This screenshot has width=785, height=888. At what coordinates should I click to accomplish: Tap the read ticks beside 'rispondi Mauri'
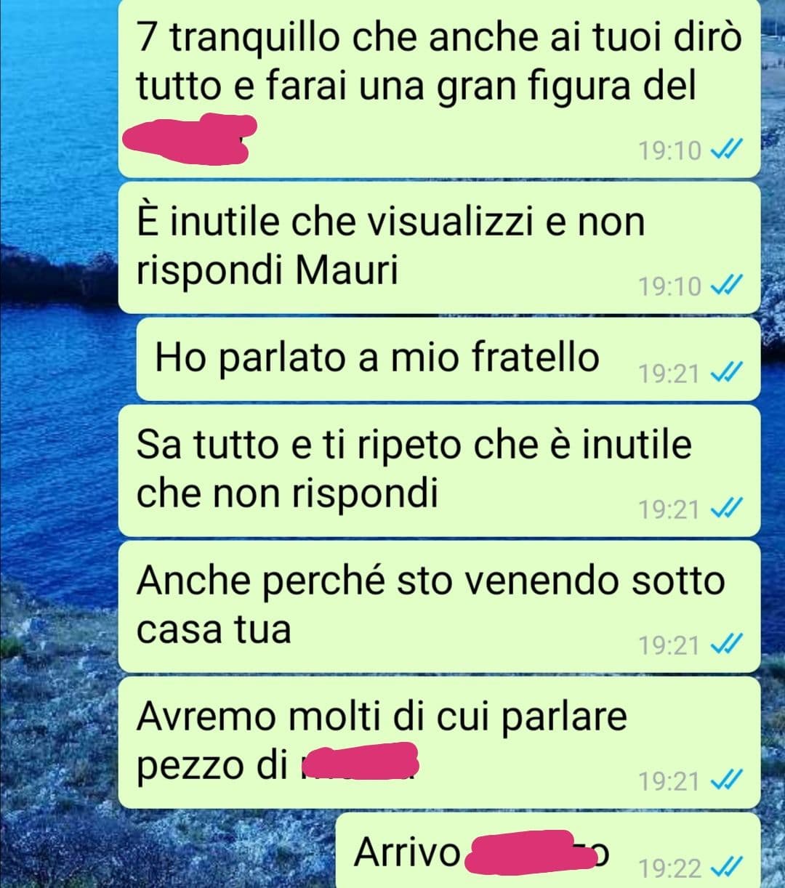pyautogui.click(x=725, y=286)
